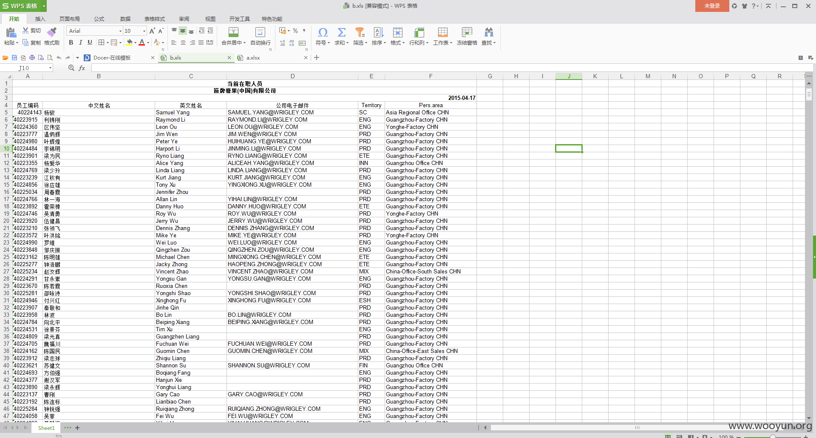Decrease font size with A- icon
Screen dimensions: 816x438
(x=161, y=31)
